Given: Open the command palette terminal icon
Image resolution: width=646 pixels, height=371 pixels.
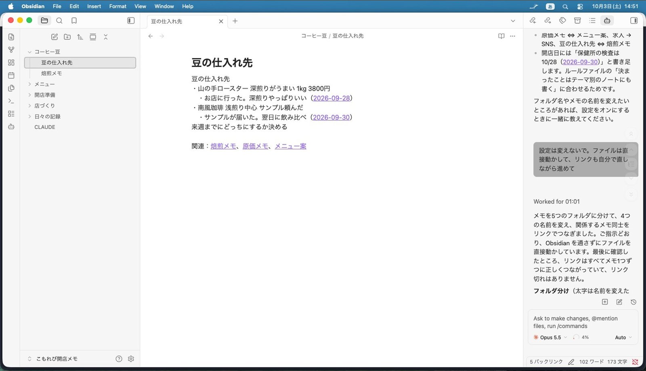Looking at the screenshot, I should (11, 101).
